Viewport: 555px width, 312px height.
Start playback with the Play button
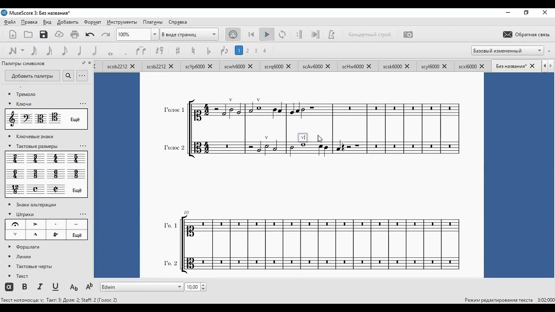(267, 35)
